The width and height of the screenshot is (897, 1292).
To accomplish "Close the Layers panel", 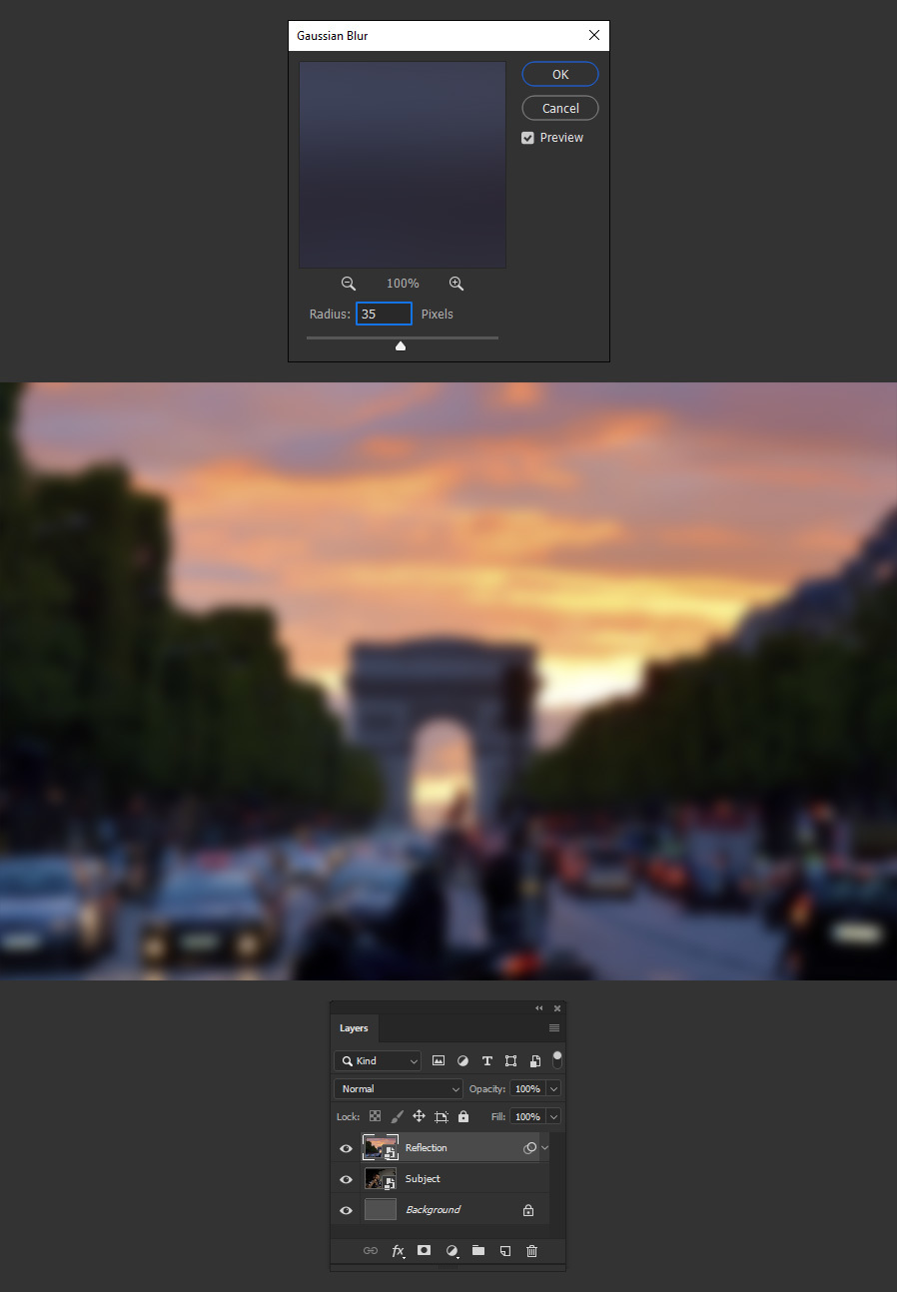I will pyautogui.click(x=557, y=1008).
